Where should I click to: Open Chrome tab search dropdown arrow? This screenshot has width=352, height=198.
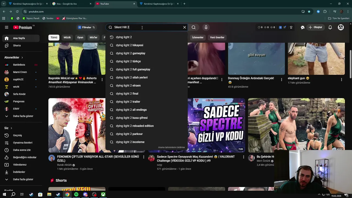[x=4, y=4]
